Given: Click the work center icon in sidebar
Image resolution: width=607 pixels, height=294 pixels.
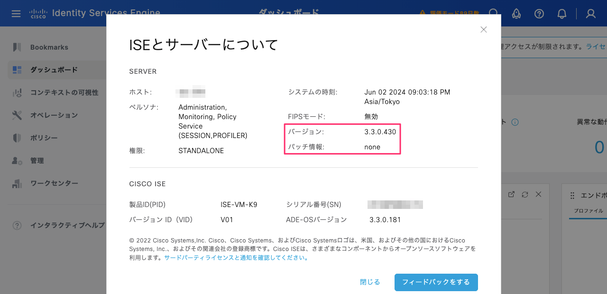Looking at the screenshot, I should [x=17, y=183].
